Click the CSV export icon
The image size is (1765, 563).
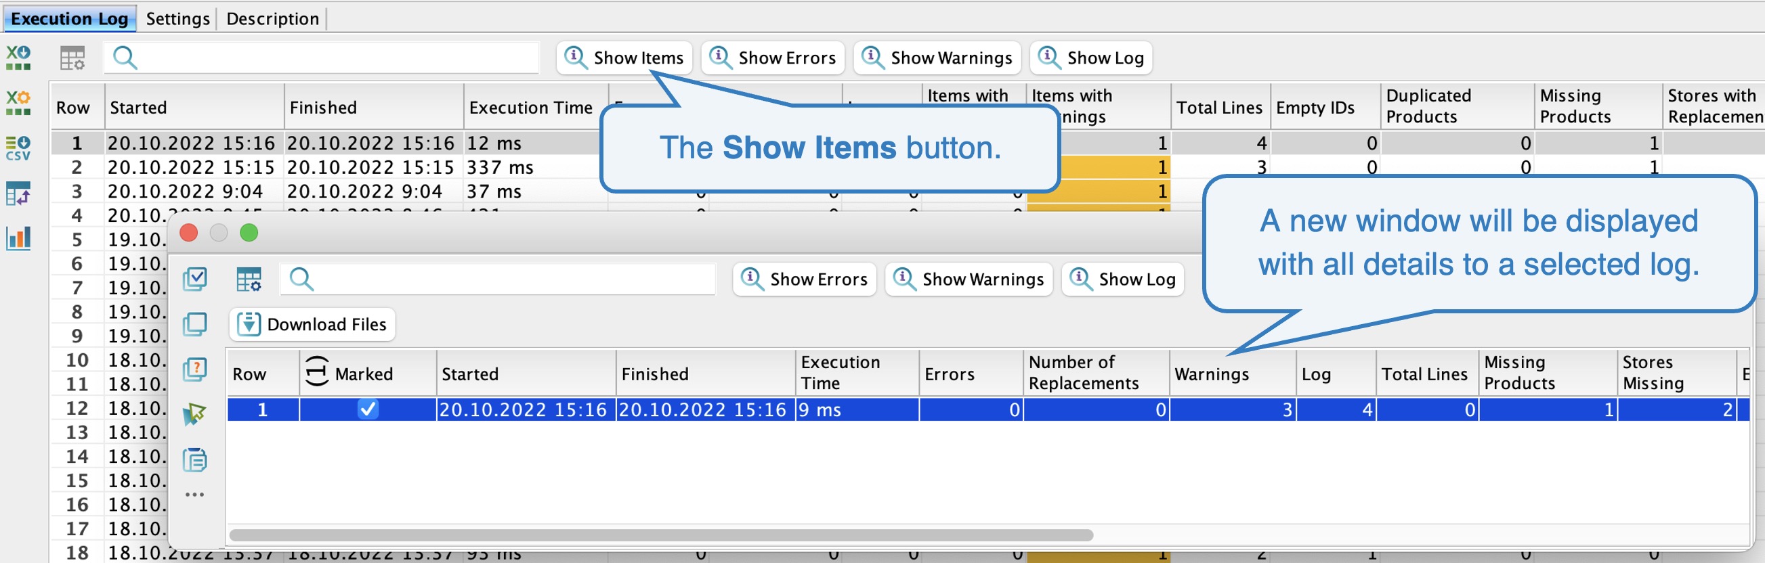tap(18, 148)
